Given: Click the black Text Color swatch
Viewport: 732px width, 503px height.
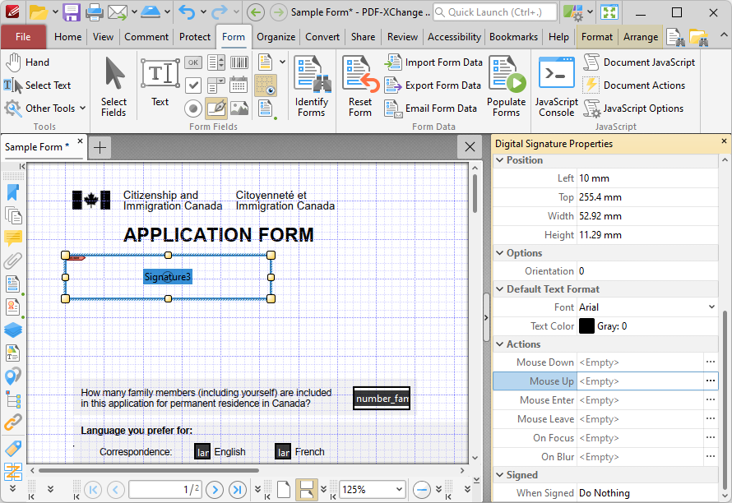Looking at the screenshot, I should click(x=586, y=326).
